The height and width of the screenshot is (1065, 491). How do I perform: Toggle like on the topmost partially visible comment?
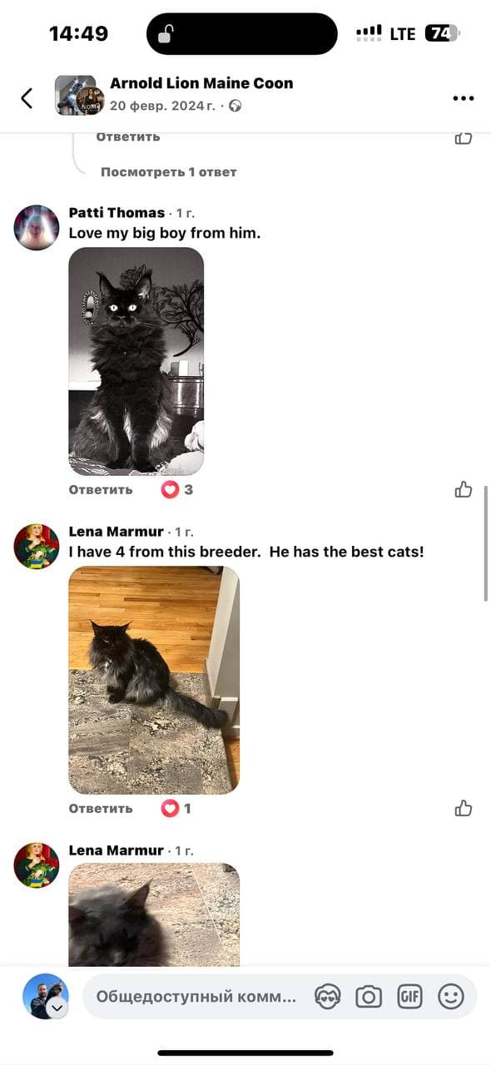[464, 137]
